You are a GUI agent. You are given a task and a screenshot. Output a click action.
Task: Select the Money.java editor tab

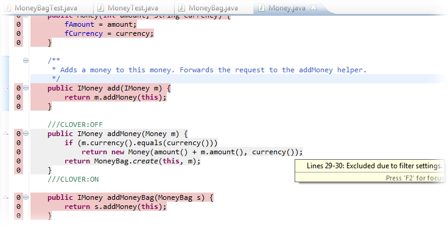tap(287, 8)
